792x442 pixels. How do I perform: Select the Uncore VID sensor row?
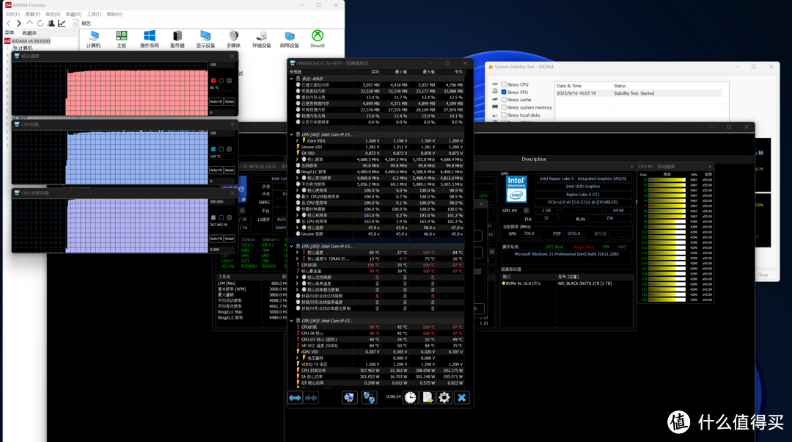click(x=379, y=147)
